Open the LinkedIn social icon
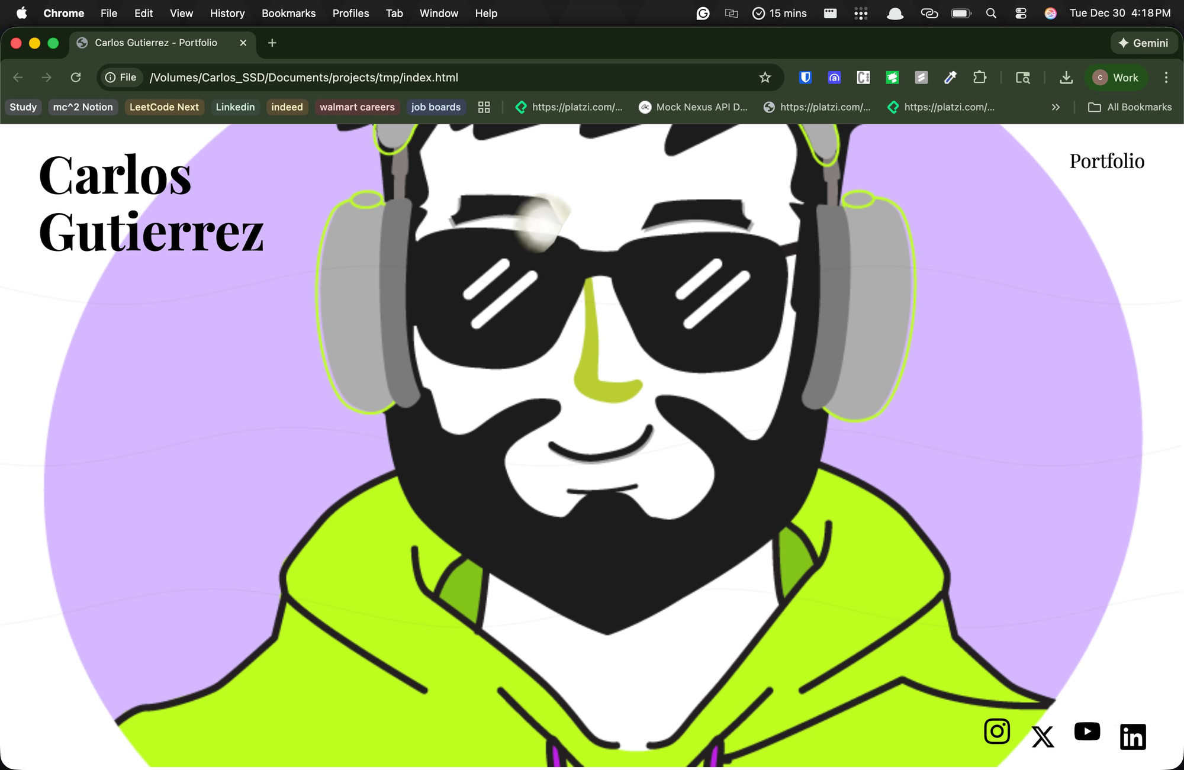This screenshot has width=1184, height=770. [x=1132, y=737]
